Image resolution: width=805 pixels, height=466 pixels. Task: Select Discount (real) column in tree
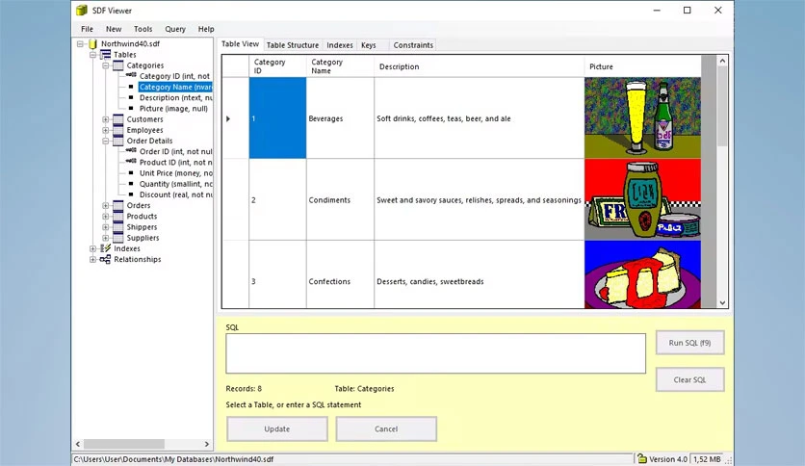[x=175, y=194]
